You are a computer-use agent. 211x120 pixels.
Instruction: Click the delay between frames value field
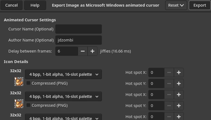(x=66, y=51)
